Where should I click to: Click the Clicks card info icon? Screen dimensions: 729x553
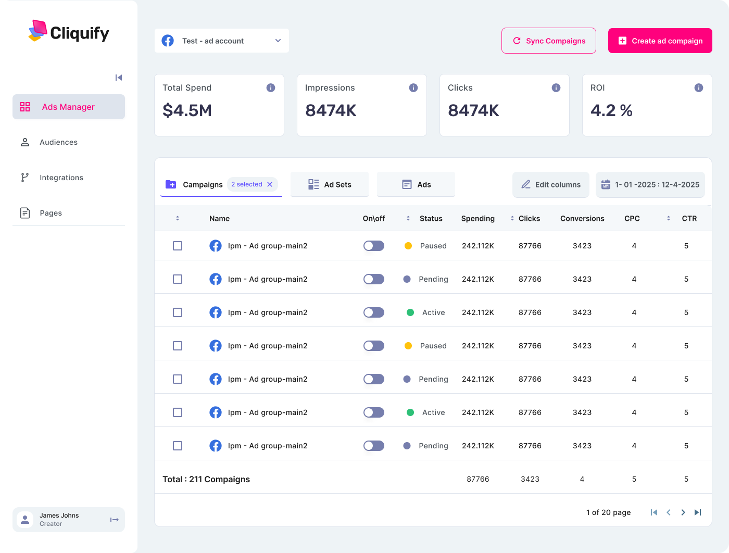(x=556, y=87)
